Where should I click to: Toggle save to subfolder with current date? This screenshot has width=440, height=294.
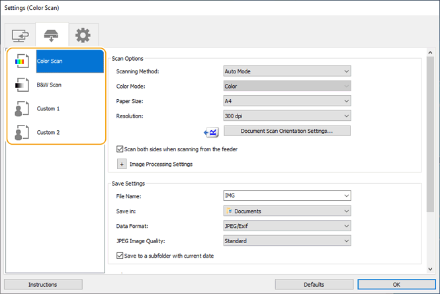[x=120, y=255]
